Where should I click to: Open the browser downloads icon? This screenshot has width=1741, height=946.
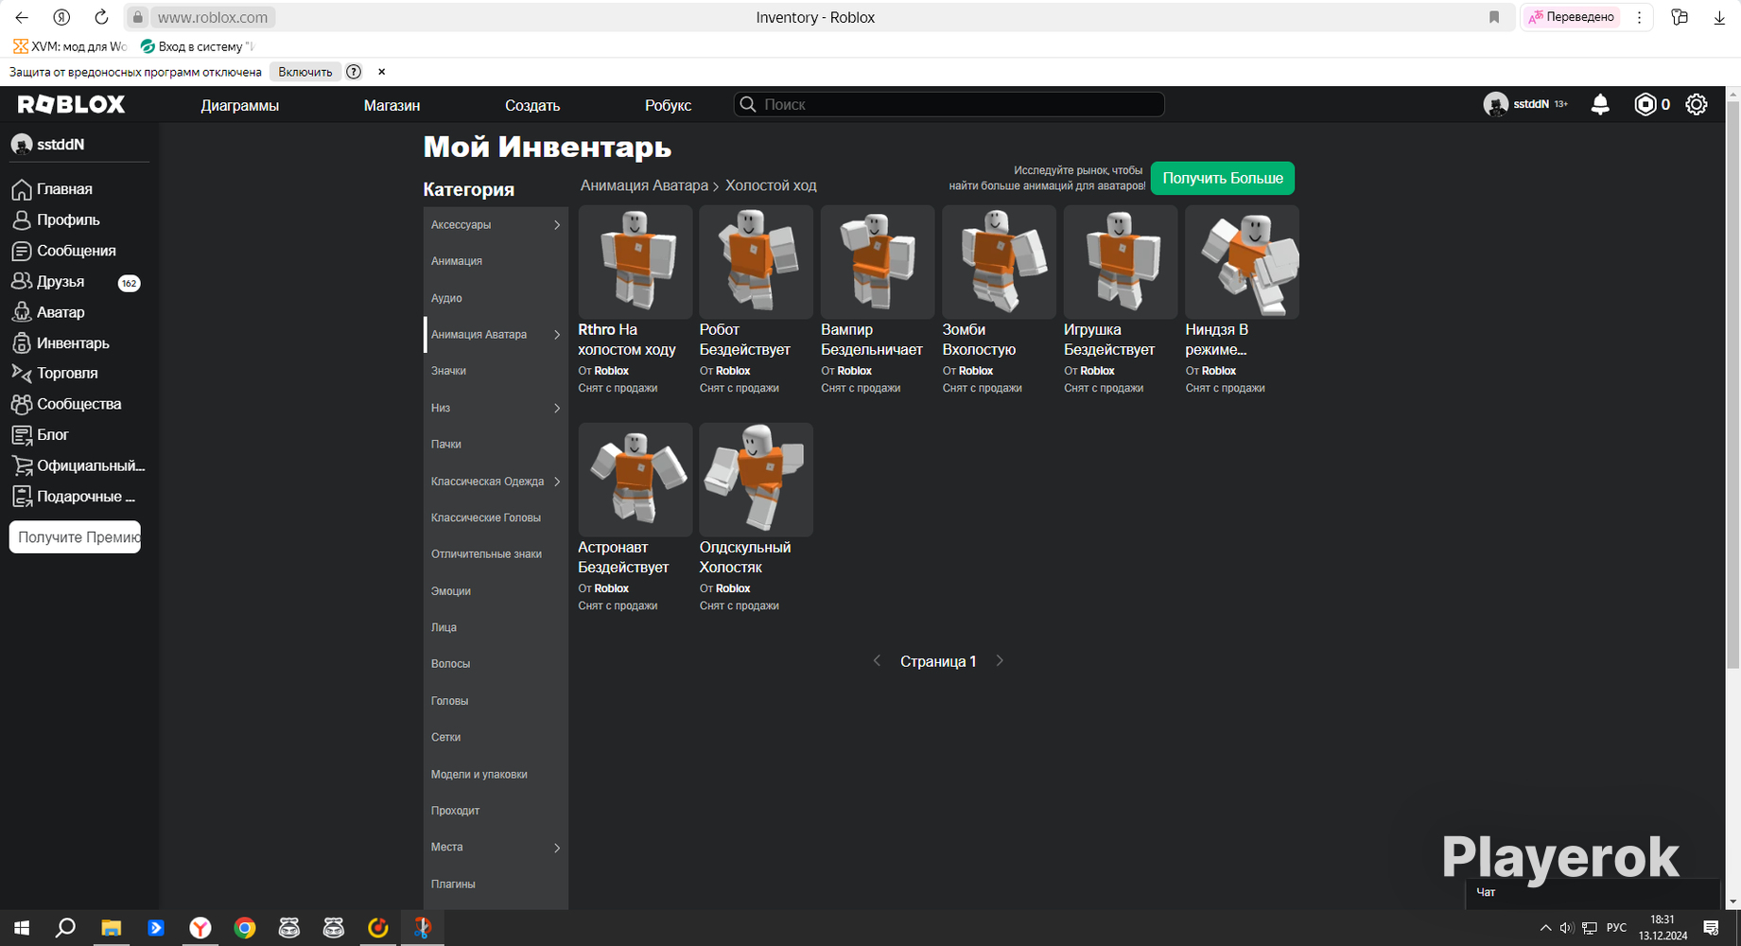1719,17
